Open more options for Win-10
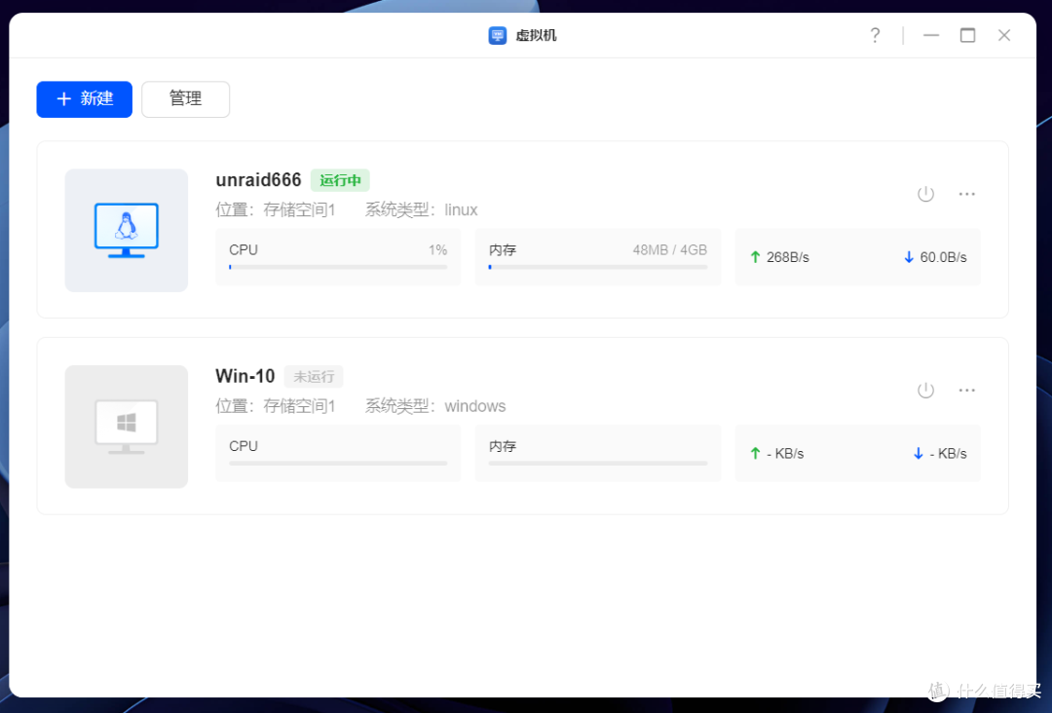The width and height of the screenshot is (1052, 713). (x=966, y=390)
